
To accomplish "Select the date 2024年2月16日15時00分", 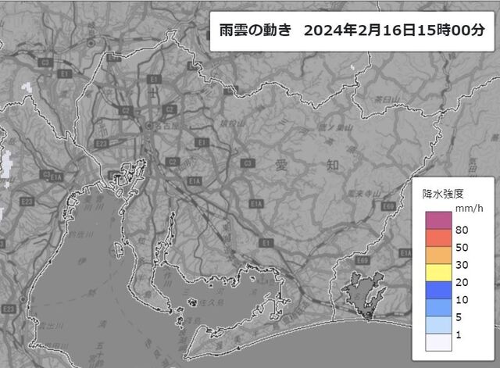I will point(395,30).
